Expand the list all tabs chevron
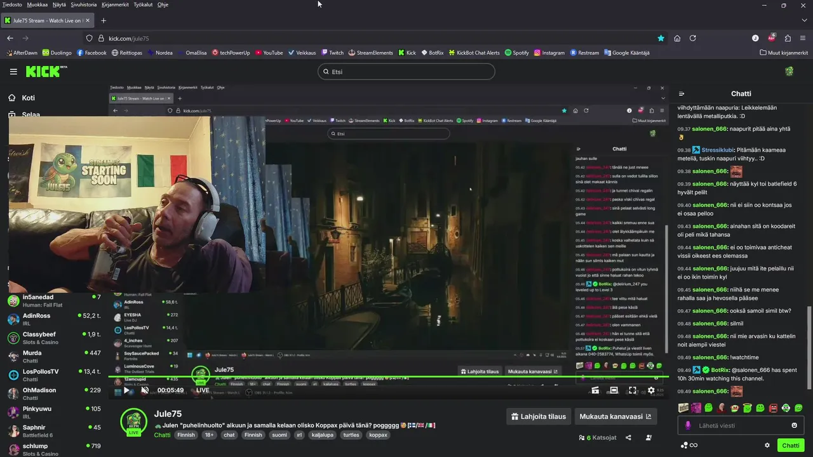Image resolution: width=813 pixels, height=457 pixels. (803, 20)
